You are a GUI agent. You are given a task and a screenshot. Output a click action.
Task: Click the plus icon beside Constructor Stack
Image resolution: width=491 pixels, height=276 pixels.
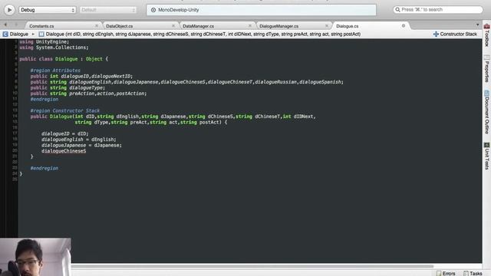coord(436,34)
